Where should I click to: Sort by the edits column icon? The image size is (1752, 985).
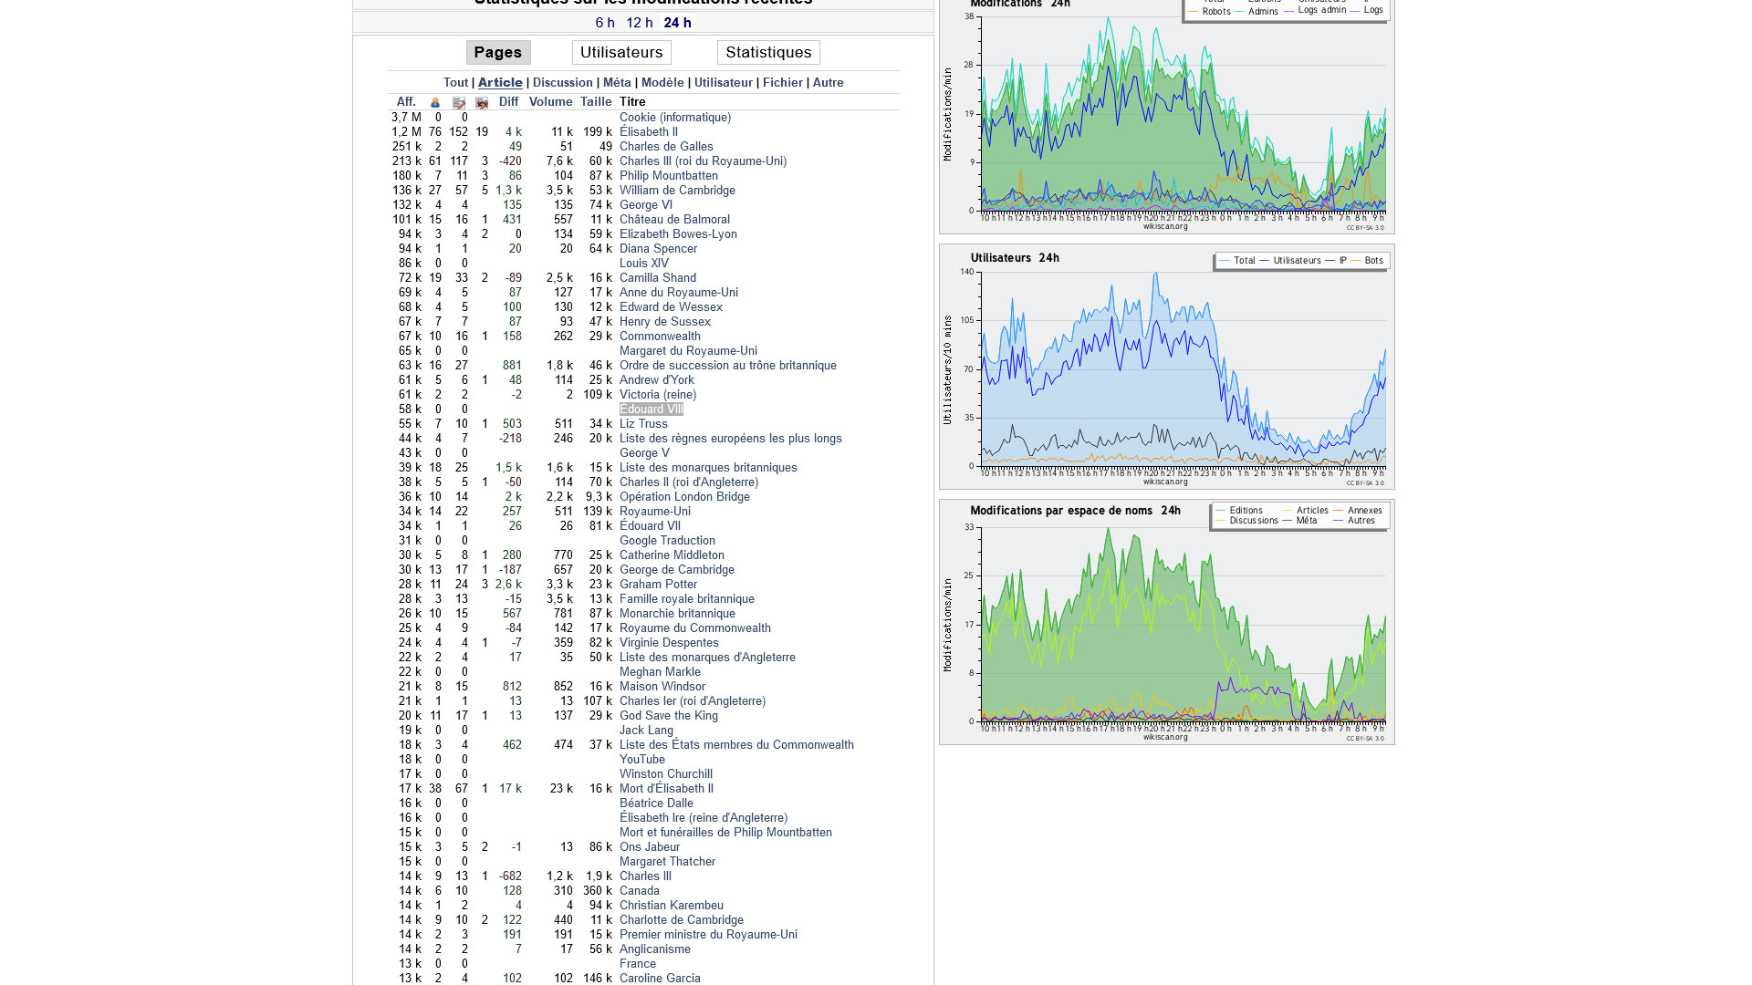459,103
